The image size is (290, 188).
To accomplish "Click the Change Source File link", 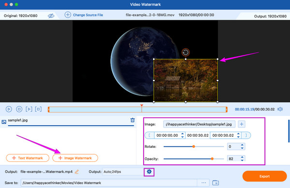I will point(88,15).
